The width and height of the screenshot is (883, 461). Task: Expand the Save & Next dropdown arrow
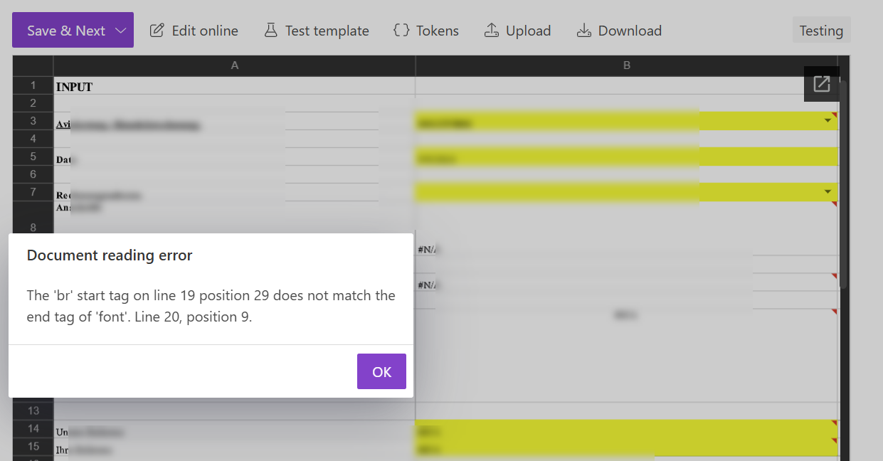(x=121, y=31)
